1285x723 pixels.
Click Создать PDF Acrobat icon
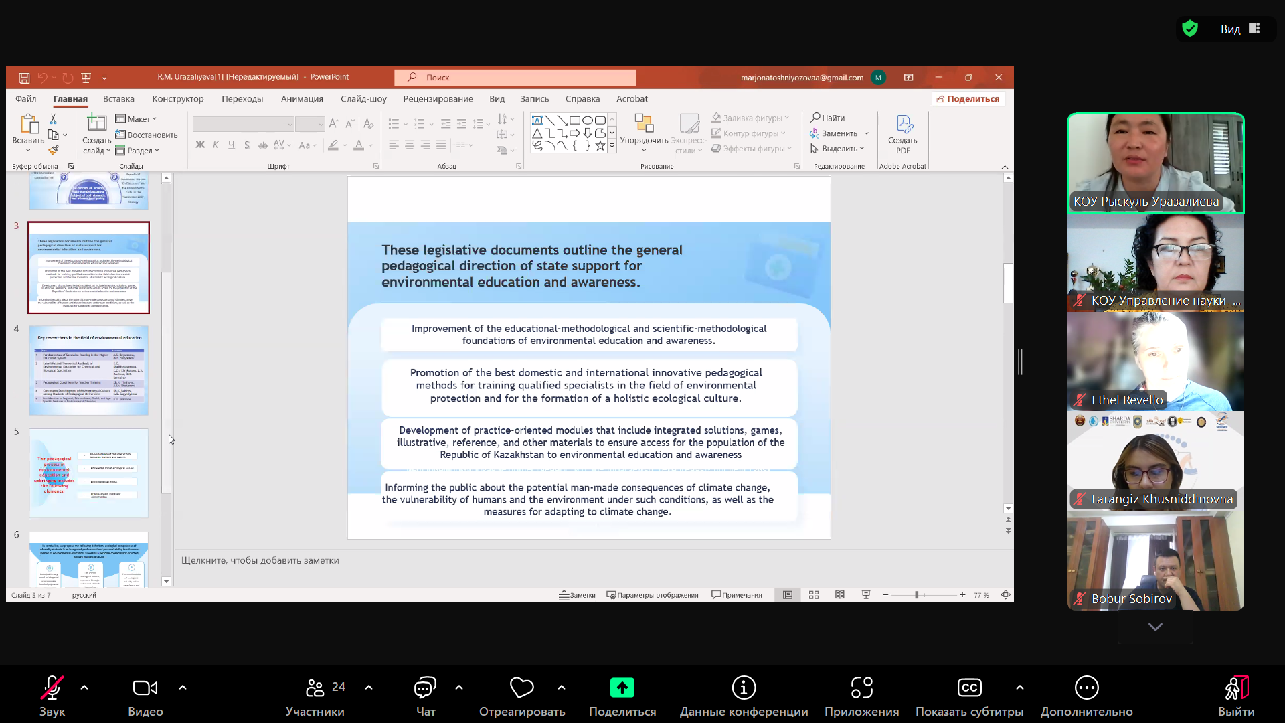click(x=904, y=124)
